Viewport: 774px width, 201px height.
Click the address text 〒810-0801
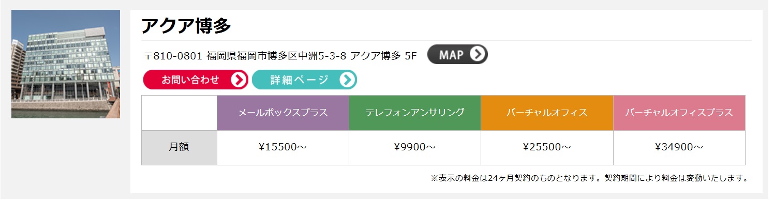coord(174,56)
